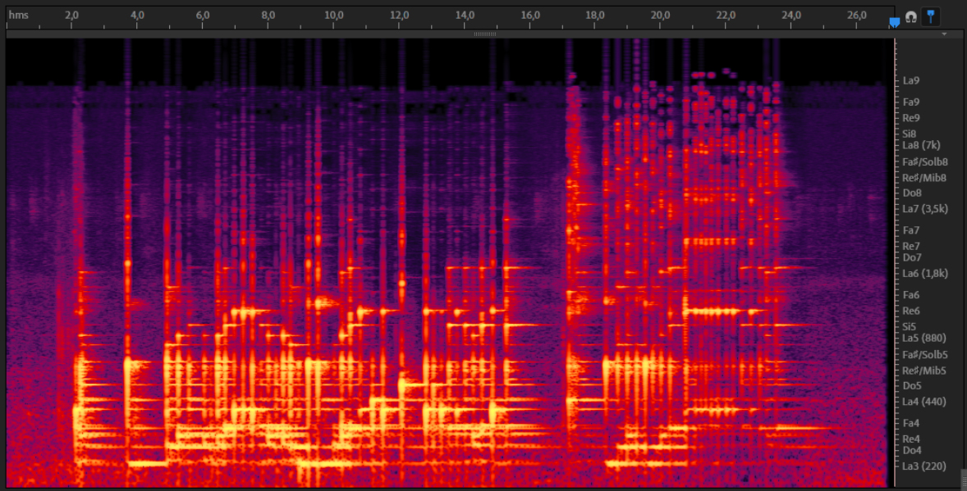
Task: Click the dotted grip handle on the divider bar
Action: tap(484, 34)
